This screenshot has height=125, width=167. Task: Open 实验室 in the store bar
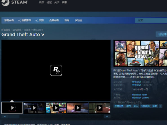point(79,20)
